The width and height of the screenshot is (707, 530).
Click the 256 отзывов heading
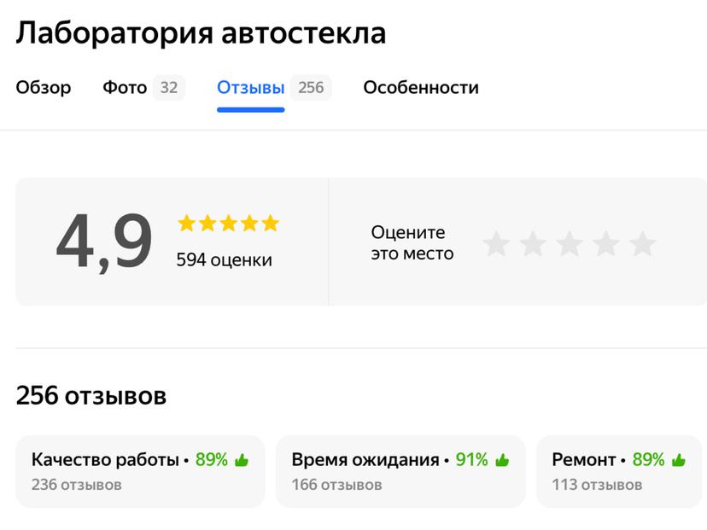coord(91,394)
